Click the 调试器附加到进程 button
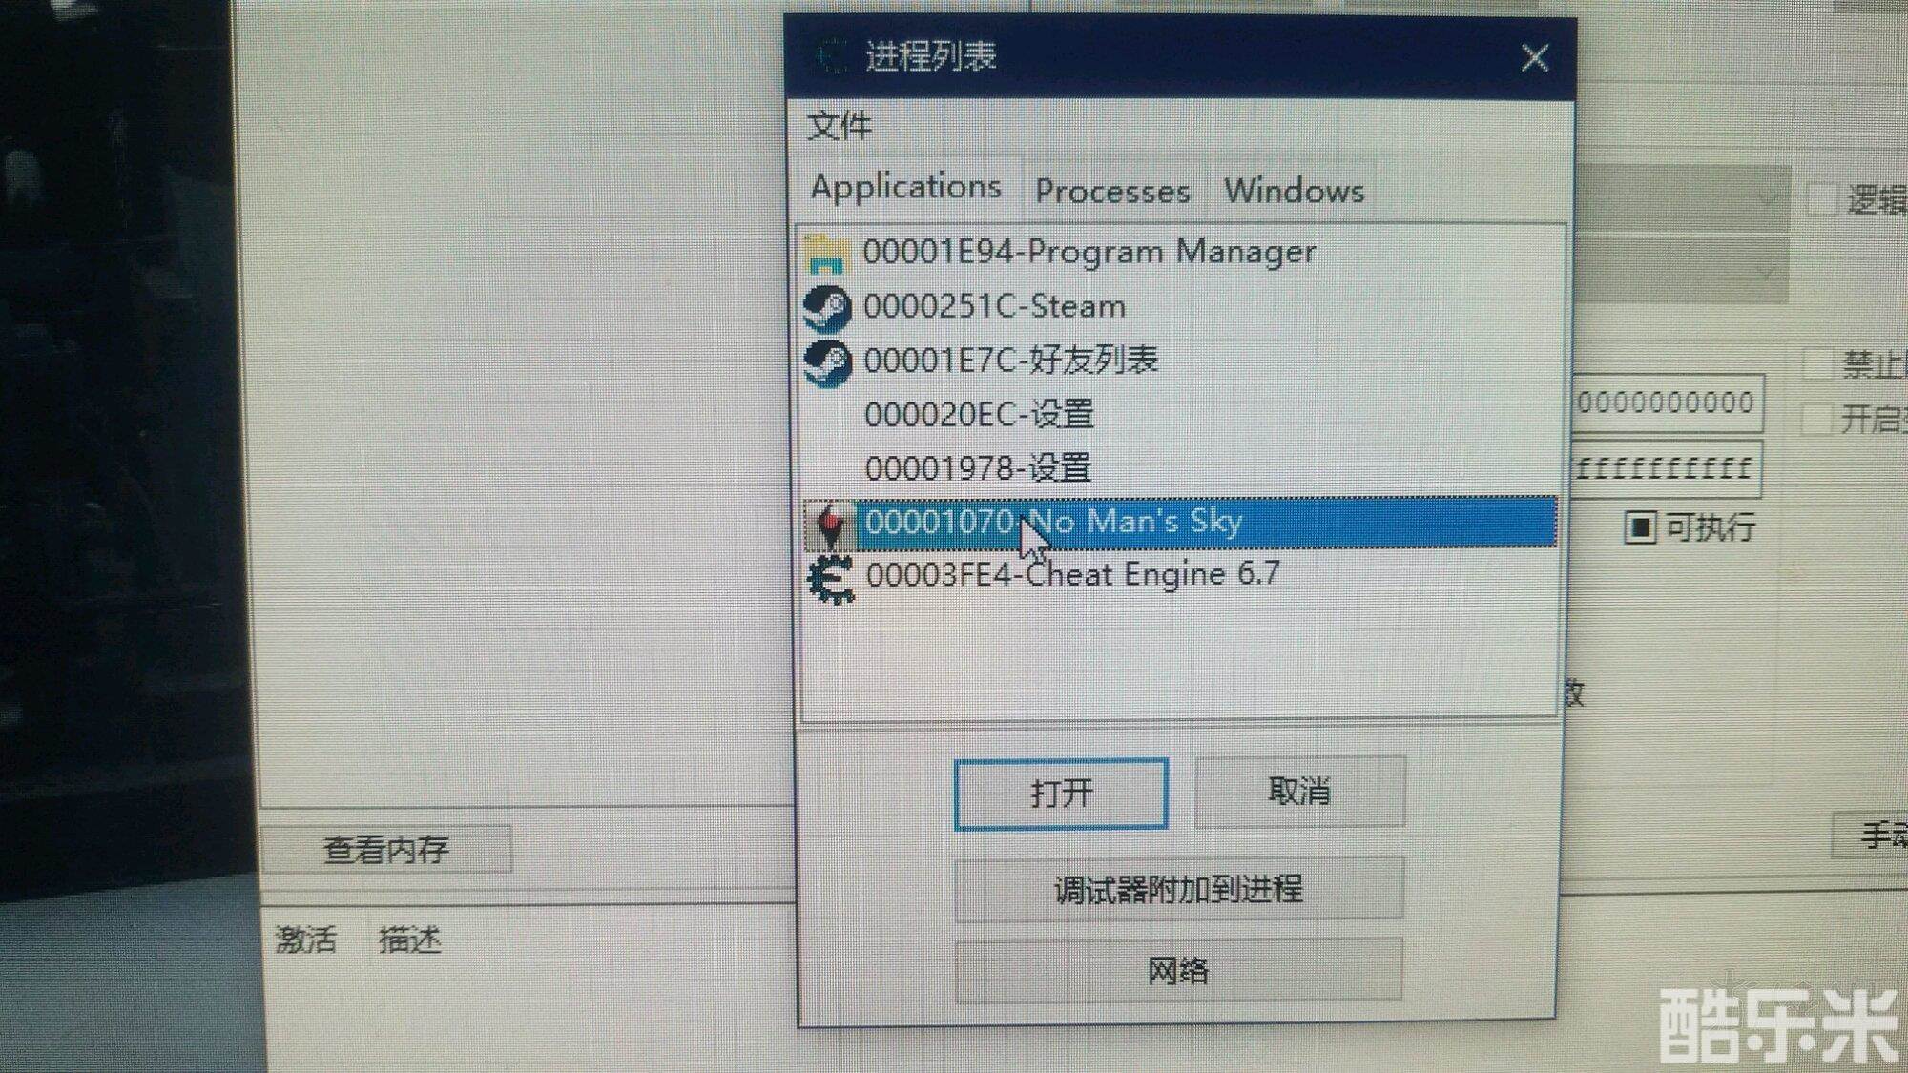Viewport: 1908px width, 1073px height. [x=1178, y=889]
